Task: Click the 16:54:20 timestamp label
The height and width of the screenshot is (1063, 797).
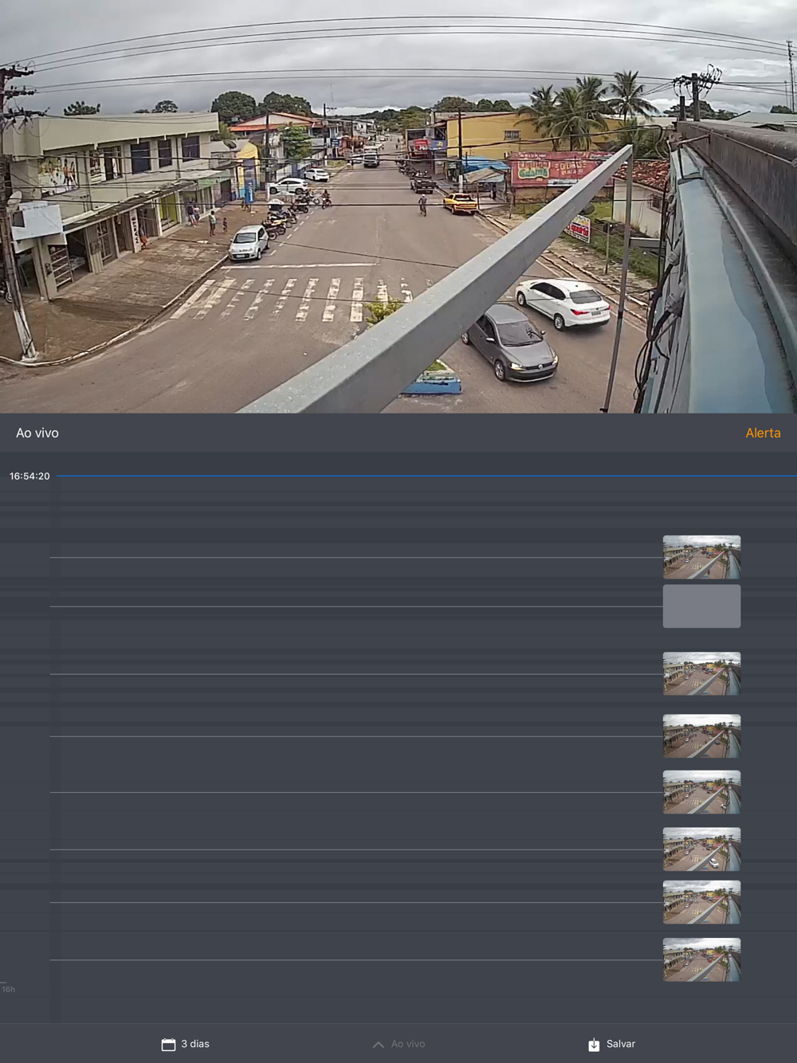Action: 29,476
